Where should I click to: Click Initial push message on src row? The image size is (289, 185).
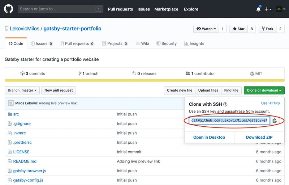click(127, 114)
